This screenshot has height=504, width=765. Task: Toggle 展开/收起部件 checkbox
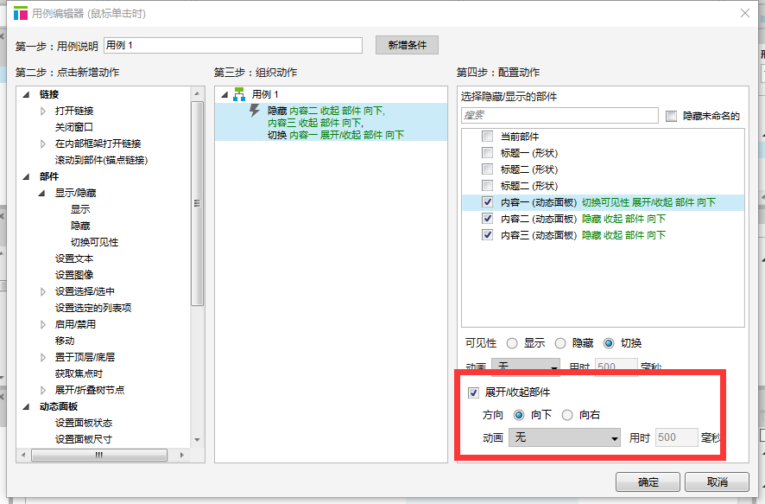473,392
